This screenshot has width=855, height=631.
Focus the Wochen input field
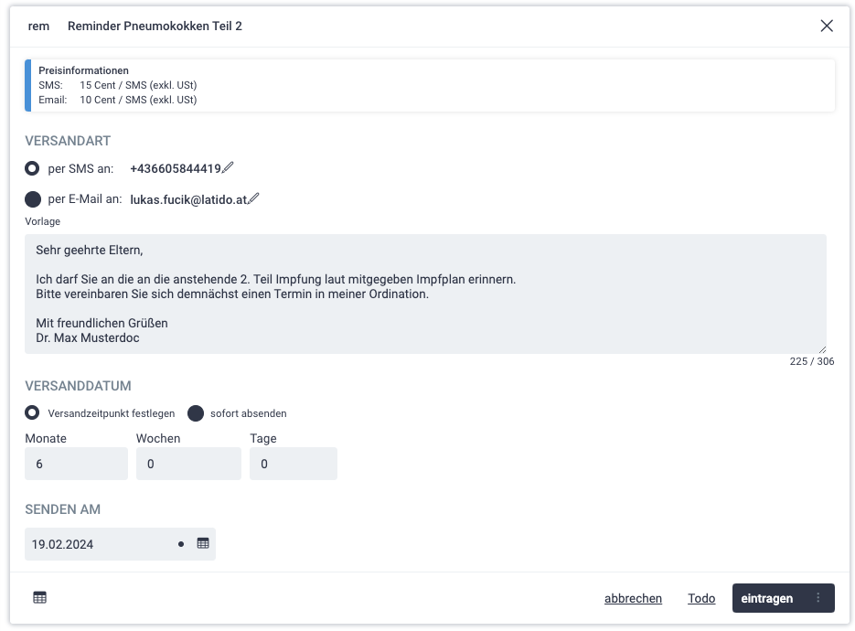point(188,464)
